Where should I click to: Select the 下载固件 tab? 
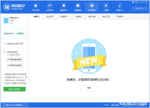[120, 17]
